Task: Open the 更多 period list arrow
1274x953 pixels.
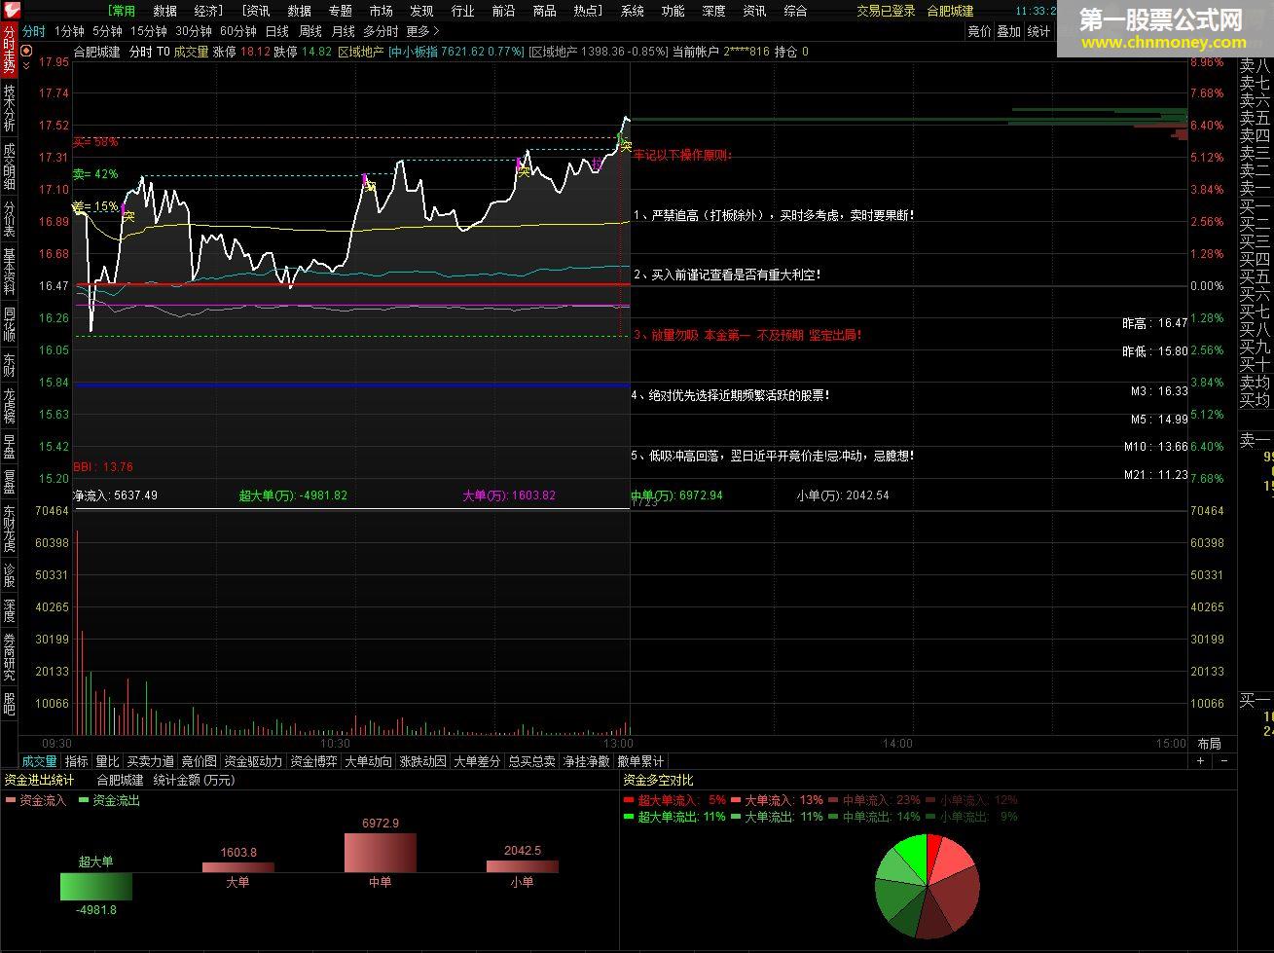Action: 423,31
